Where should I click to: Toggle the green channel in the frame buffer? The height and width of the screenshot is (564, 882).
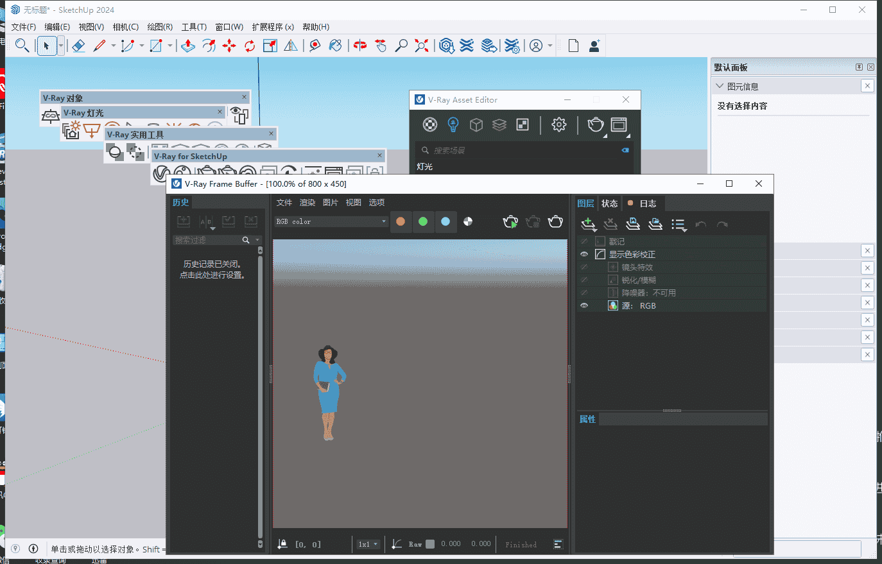click(423, 221)
